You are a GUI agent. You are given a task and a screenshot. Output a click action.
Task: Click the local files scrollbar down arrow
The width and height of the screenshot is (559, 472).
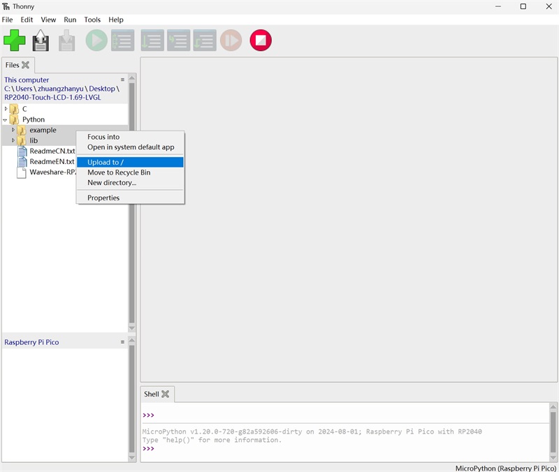click(x=132, y=328)
